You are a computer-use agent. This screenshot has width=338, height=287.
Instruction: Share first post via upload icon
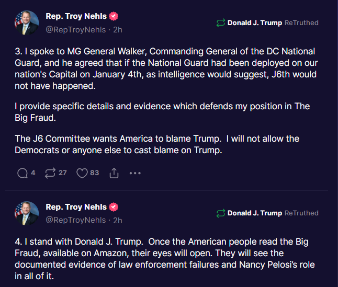click(114, 173)
